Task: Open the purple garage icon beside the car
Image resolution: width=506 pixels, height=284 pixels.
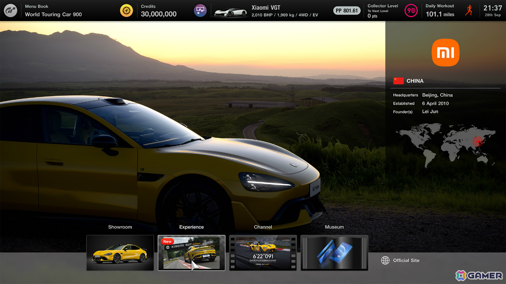Action: point(200,11)
